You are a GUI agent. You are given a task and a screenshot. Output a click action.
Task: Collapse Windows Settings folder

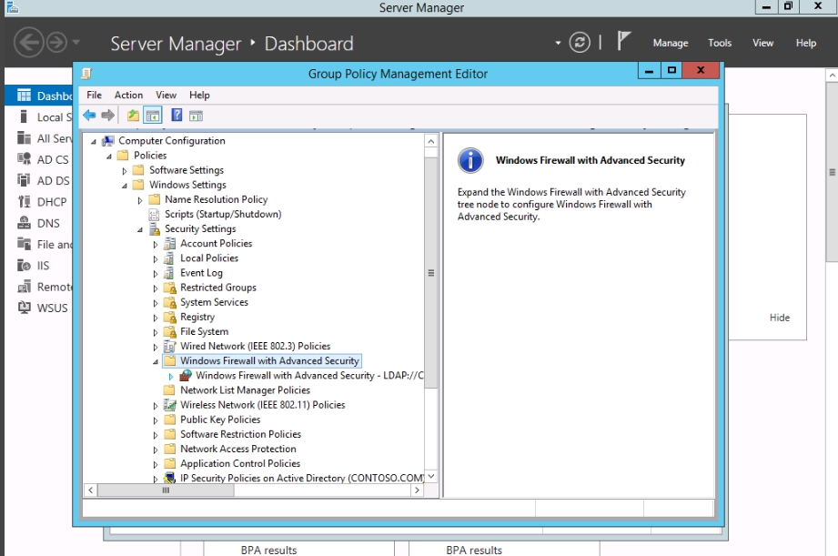[125, 186]
